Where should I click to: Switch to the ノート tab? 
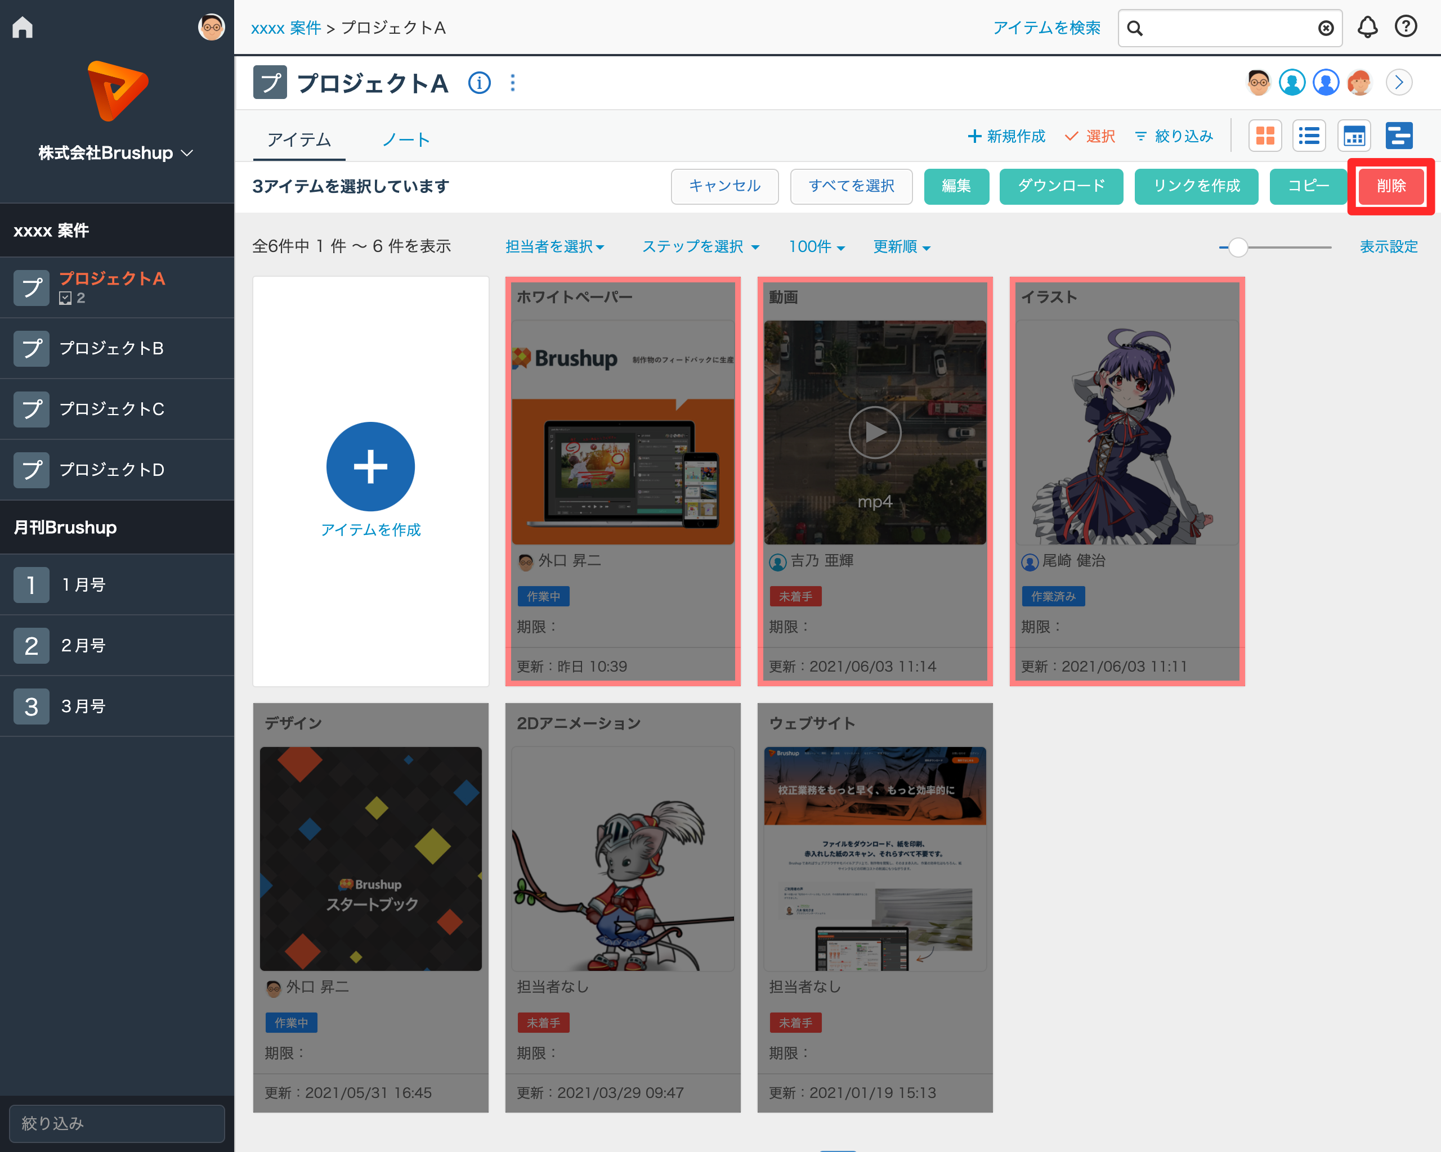click(406, 139)
